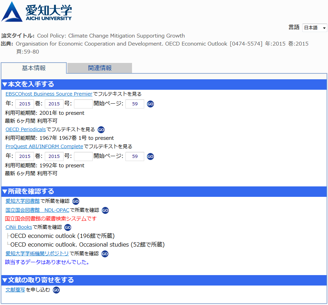Click GO icon next to OECD Periodicals

[x=101, y=130]
